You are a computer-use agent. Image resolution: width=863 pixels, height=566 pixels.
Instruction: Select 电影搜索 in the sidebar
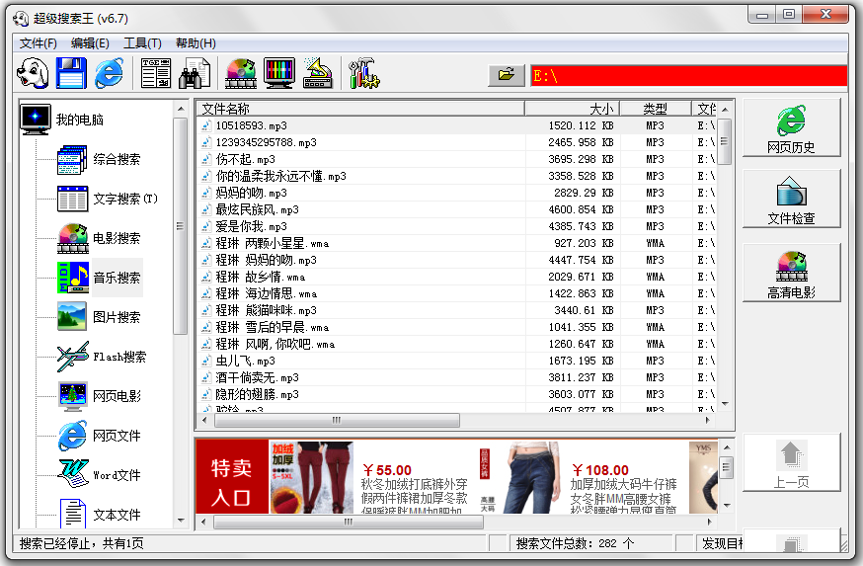coord(117,238)
